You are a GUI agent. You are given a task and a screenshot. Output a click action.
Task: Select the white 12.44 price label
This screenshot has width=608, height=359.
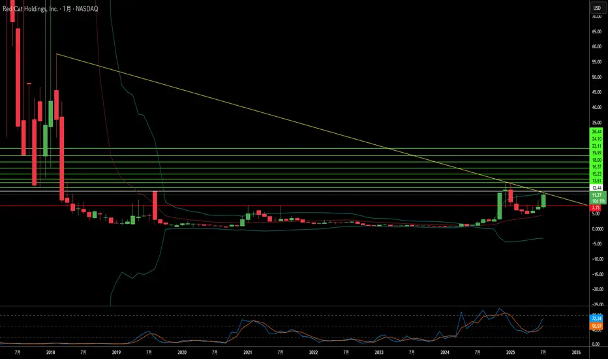(597, 188)
